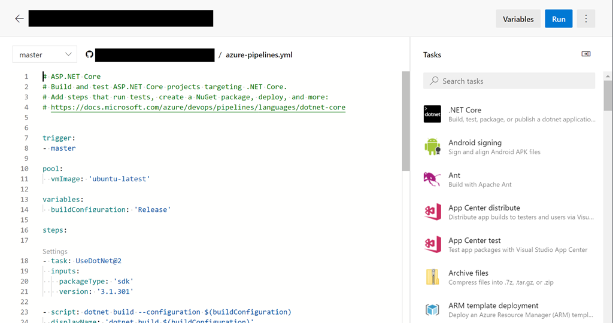This screenshot has height=323, width=613.
Task: Open the master branch dropdown
Action: point(45,54)
